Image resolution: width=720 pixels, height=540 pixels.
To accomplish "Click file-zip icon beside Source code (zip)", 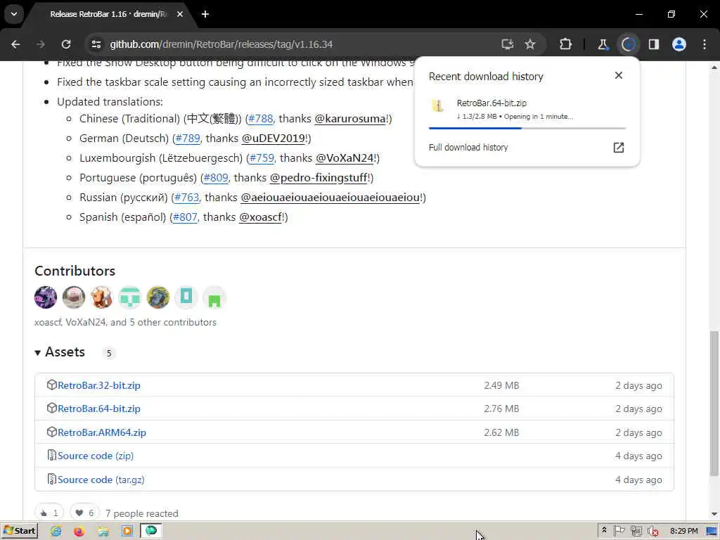I will [51, 455].
